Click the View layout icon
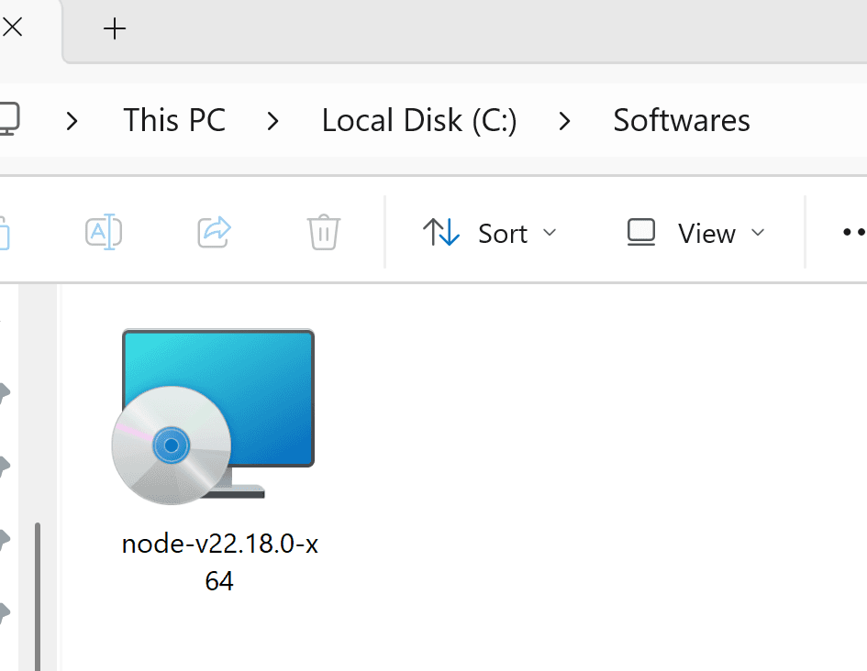This screenshot has width=867, height=671. point(641,232)
